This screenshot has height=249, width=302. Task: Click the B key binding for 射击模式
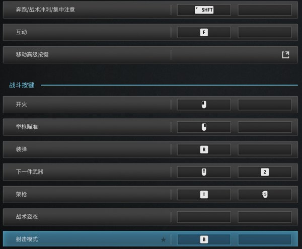click(204, 239)
